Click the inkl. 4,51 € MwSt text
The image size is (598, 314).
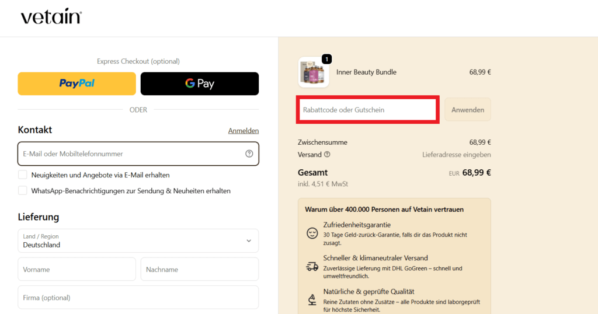coord(322,184)
